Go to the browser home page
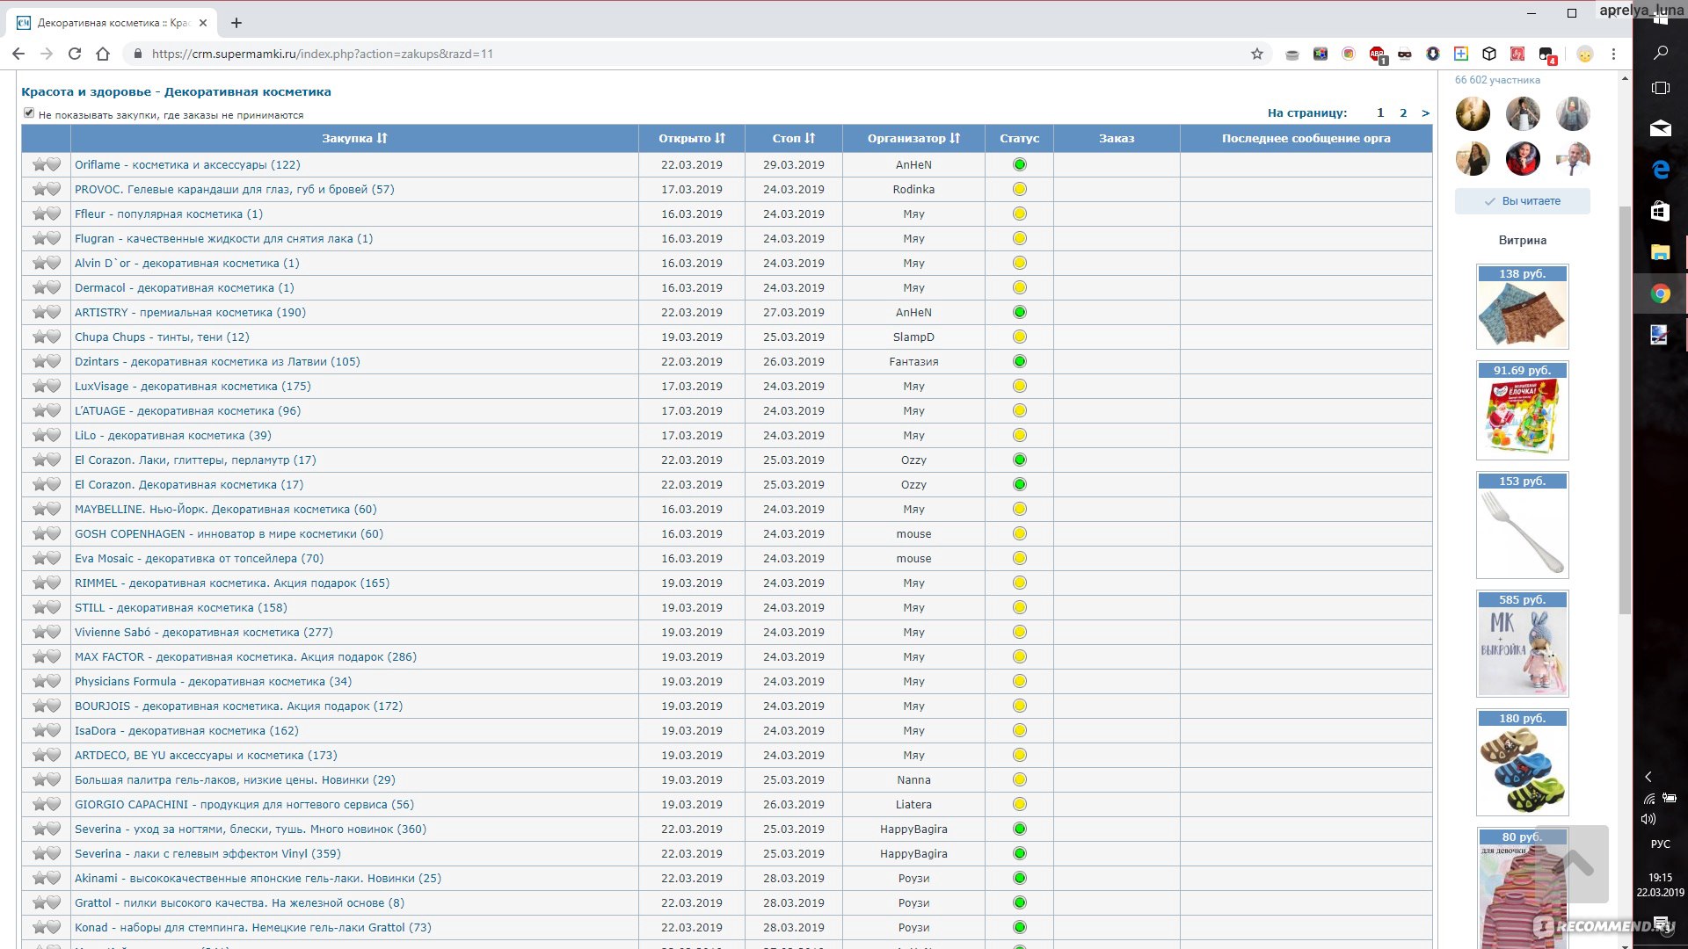This screenshot has width=1688, height=949. point(103,54)
